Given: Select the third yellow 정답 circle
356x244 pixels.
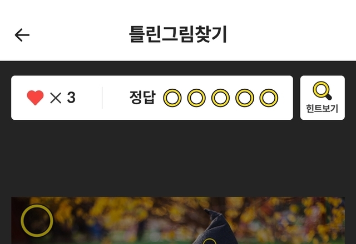Looking at the screenshot, I should click(220, 98).
